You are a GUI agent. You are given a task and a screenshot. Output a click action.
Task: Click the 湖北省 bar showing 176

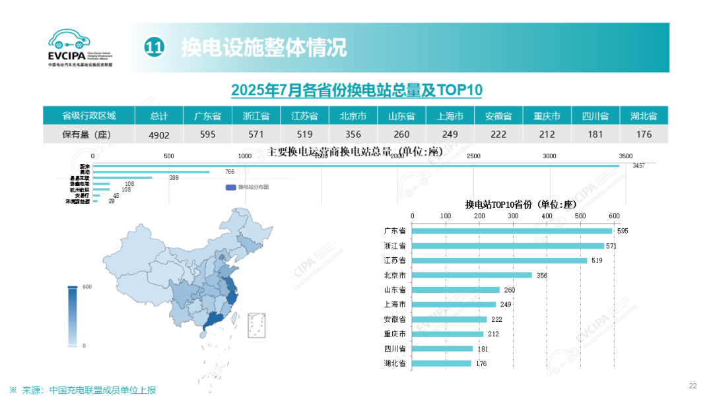[442, 363]
